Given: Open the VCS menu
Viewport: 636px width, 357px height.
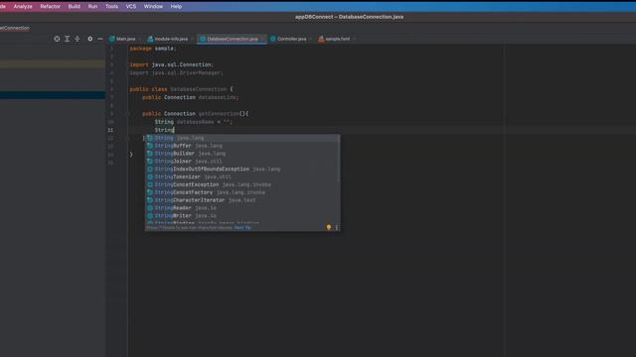Looking at the screenshot, I should click(x=131, y=7).
